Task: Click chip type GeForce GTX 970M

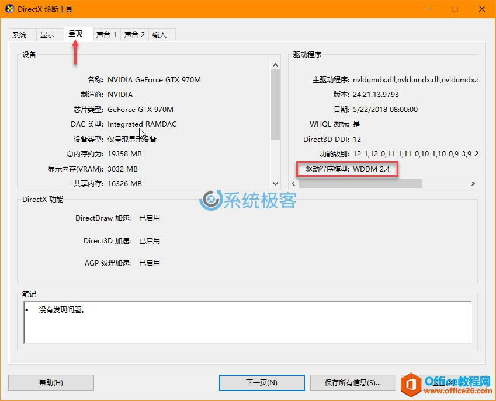Action: pyautogui.click(x=140, y=110)
